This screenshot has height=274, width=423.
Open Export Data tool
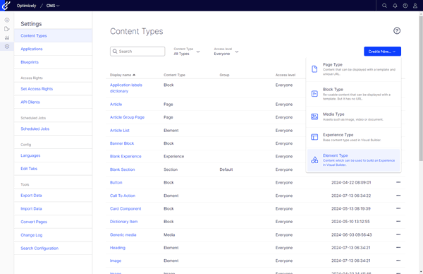pyautogui.click(x=53, y=196)
